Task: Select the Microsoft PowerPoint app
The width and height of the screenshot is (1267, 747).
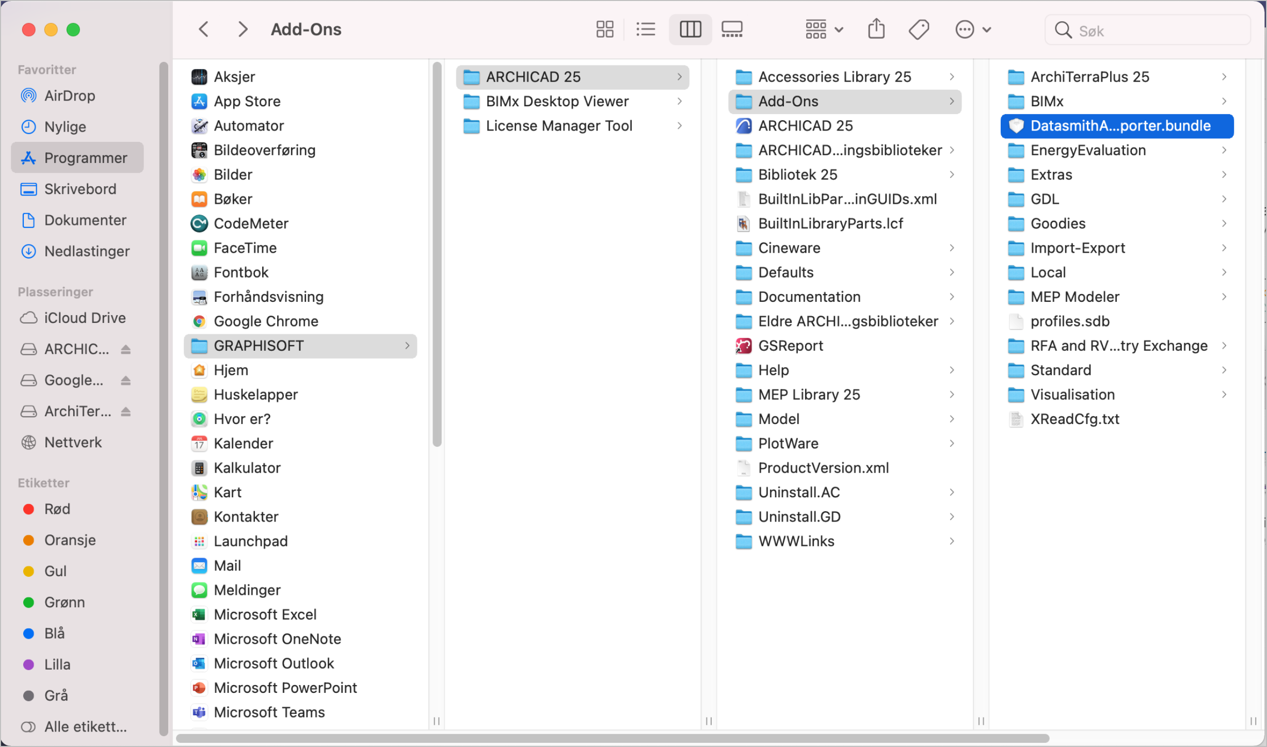Action: tap(300, 688)
